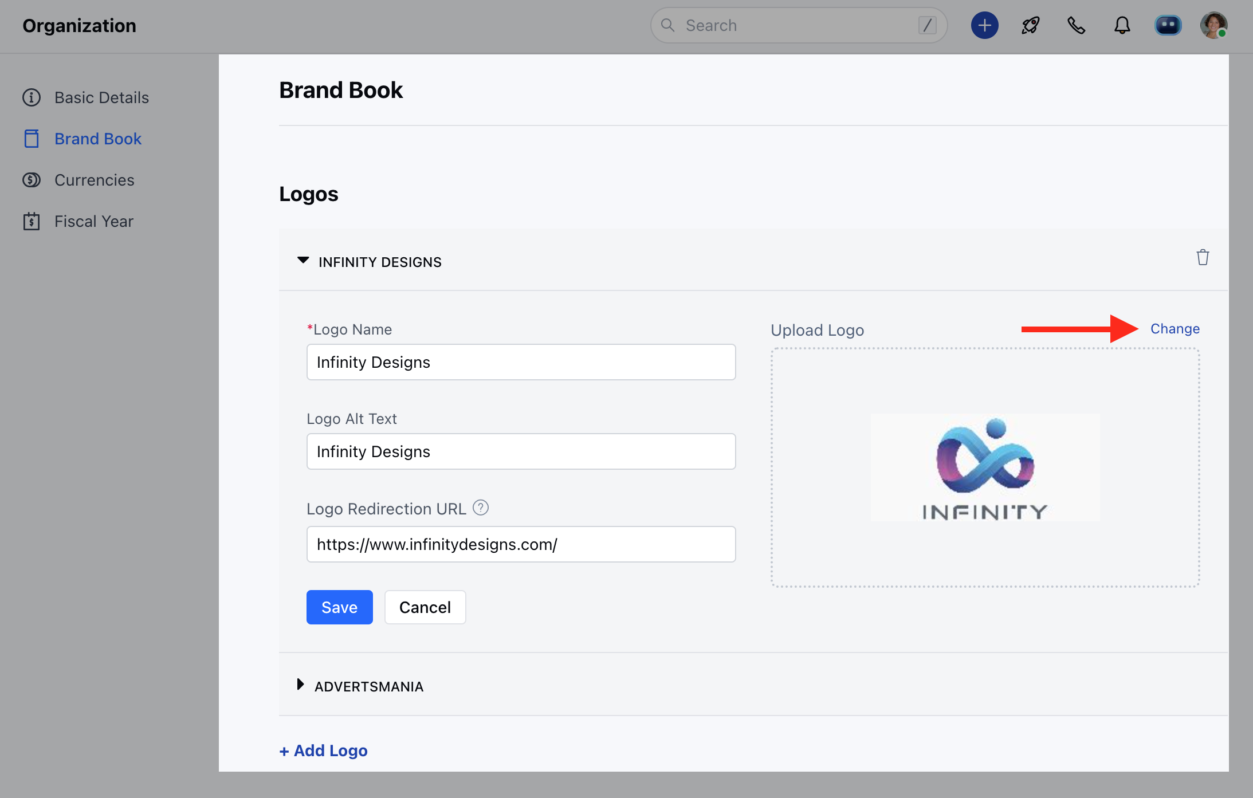Click the Logo Alt Text field
Image resolution: width=1253 pixels, height=798 pixels.
pyautogui.click(x=521, y=451)
